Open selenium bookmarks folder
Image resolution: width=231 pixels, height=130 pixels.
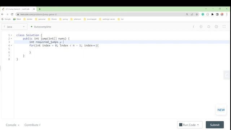76,19
